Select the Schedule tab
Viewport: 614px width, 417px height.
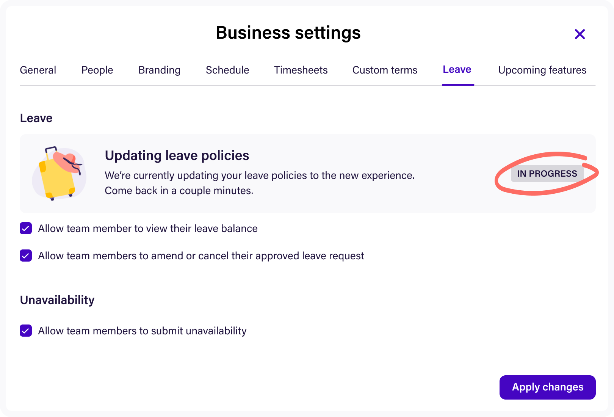227,70
